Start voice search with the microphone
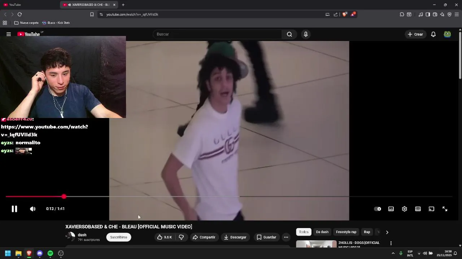Viewport: 462px width, 259px height. click(x=306, y=34)
